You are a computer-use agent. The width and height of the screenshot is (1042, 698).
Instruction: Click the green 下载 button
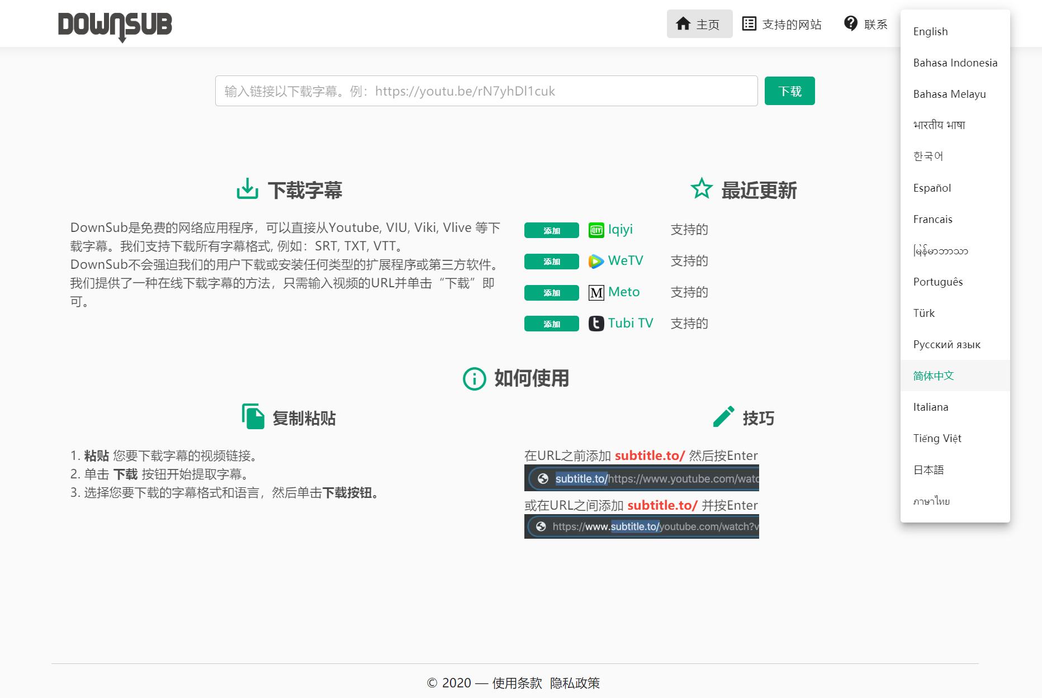790,91
